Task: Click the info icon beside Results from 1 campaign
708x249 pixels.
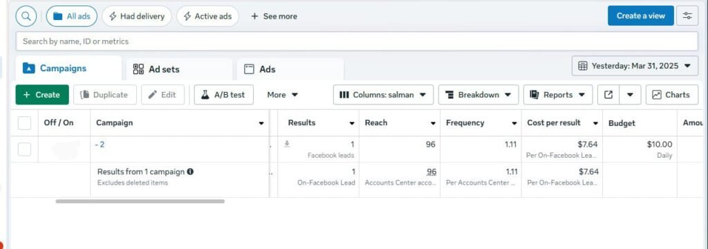Action: pos(191,172)
